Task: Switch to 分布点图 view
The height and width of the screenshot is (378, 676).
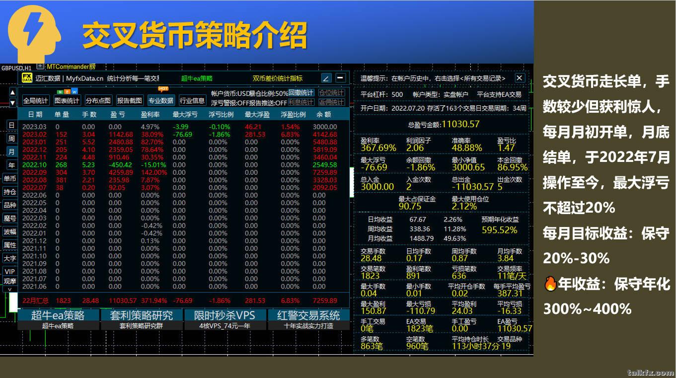Action: (x=98, y=100)
